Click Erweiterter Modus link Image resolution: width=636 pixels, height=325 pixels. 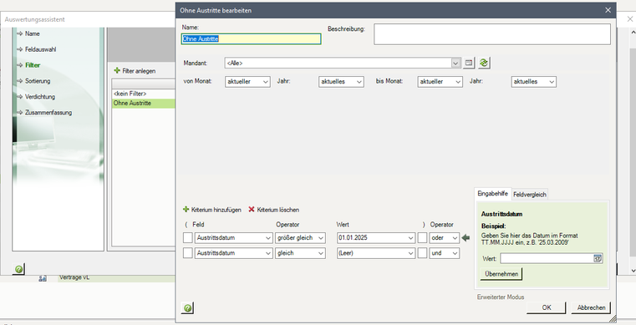501,297
